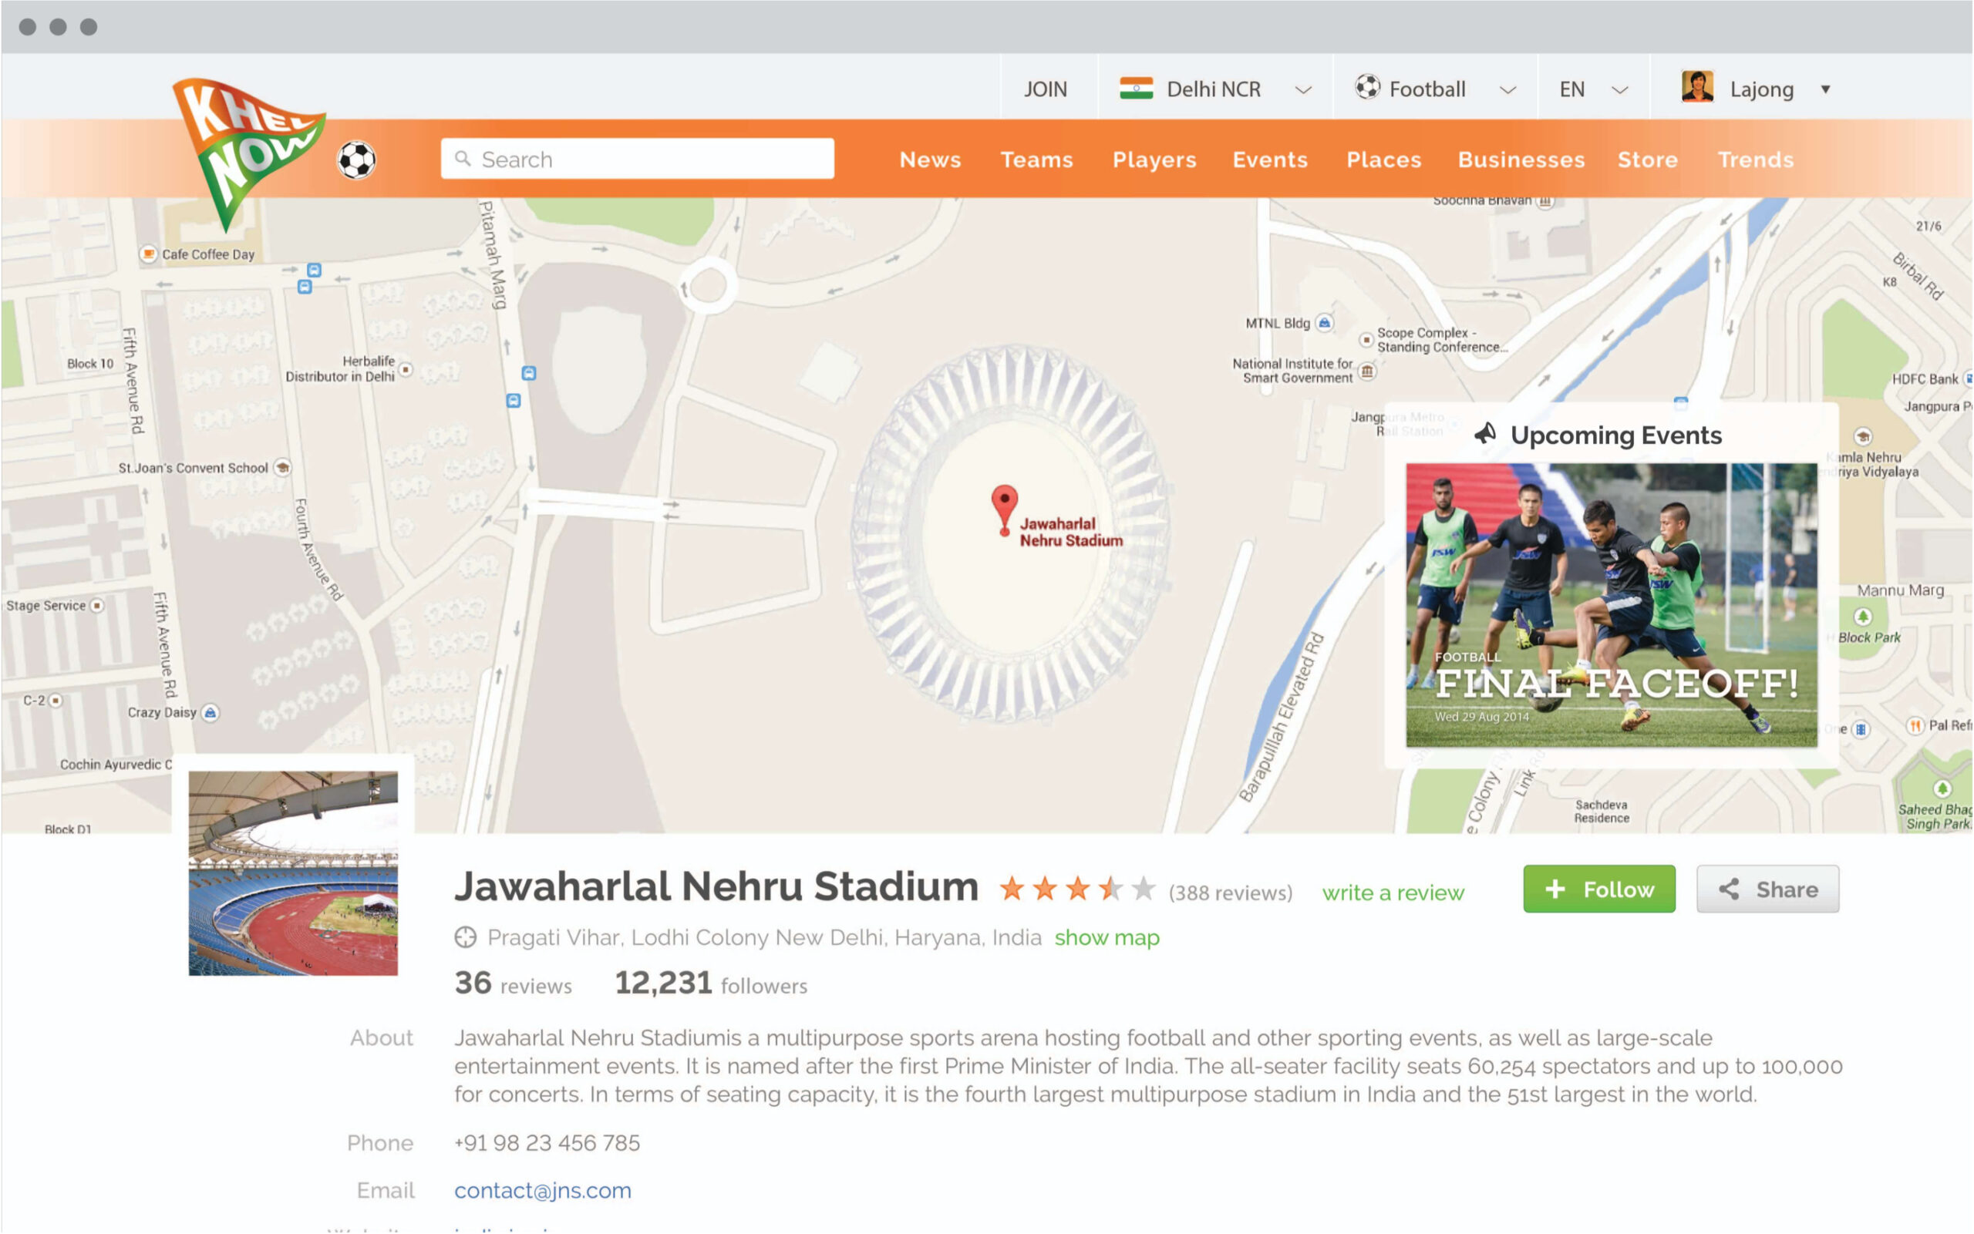Click the India flag icon
1974x1234 pixels.
click(x=1136, y=88)
